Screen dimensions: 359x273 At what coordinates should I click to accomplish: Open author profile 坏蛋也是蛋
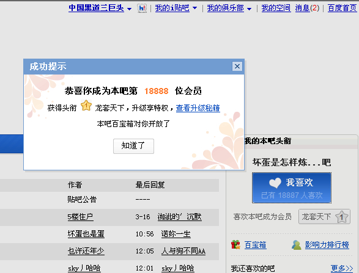pos(86,234)
